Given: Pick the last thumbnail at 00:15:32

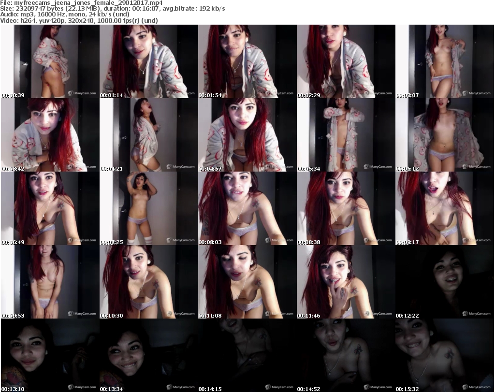Looking at the screenshot, I should click(444, 355).
